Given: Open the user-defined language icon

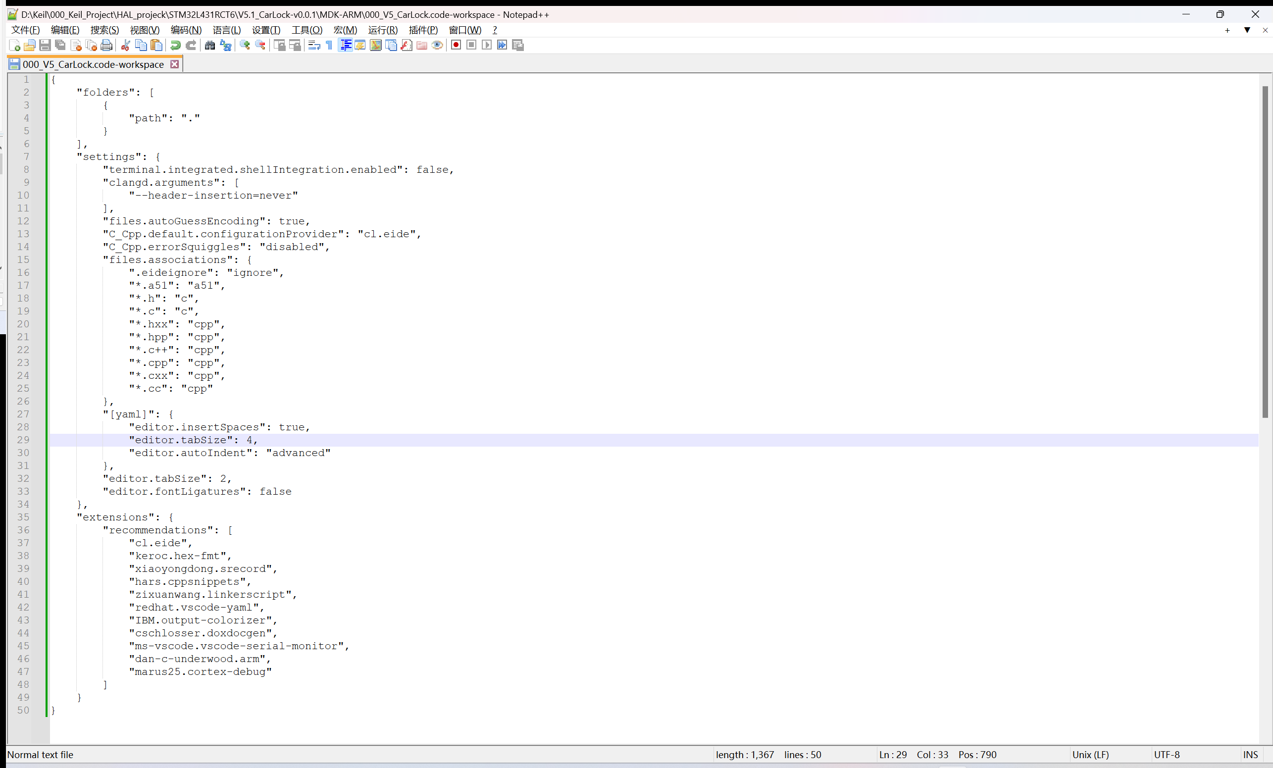Looking at the screenshot, I should [360, 46].
